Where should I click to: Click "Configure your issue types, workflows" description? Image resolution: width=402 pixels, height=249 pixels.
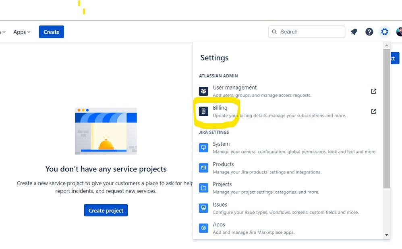(x=286, y=212)
